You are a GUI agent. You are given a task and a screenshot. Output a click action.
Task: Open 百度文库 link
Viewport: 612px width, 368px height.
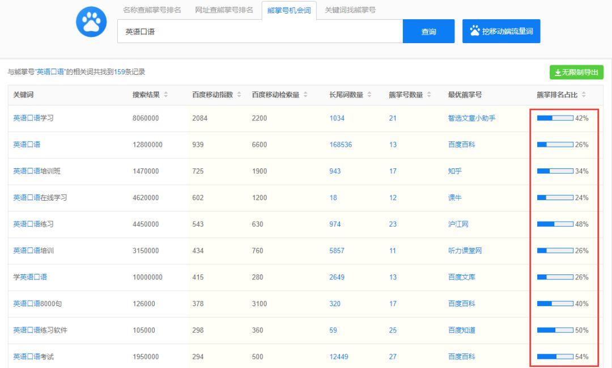click(461, 277)
